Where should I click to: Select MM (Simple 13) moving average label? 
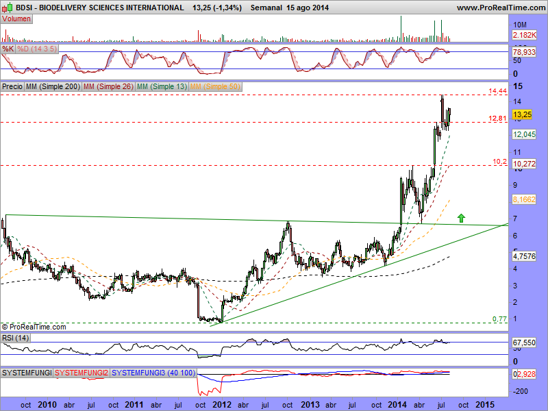pos(162,86)
